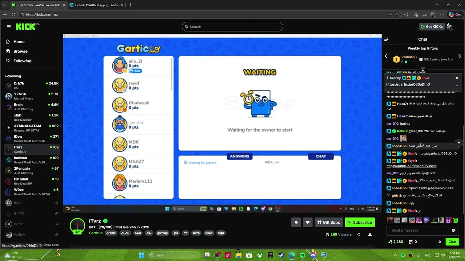
Task: Show next weekly top gifter
Action: pos(460,56)
